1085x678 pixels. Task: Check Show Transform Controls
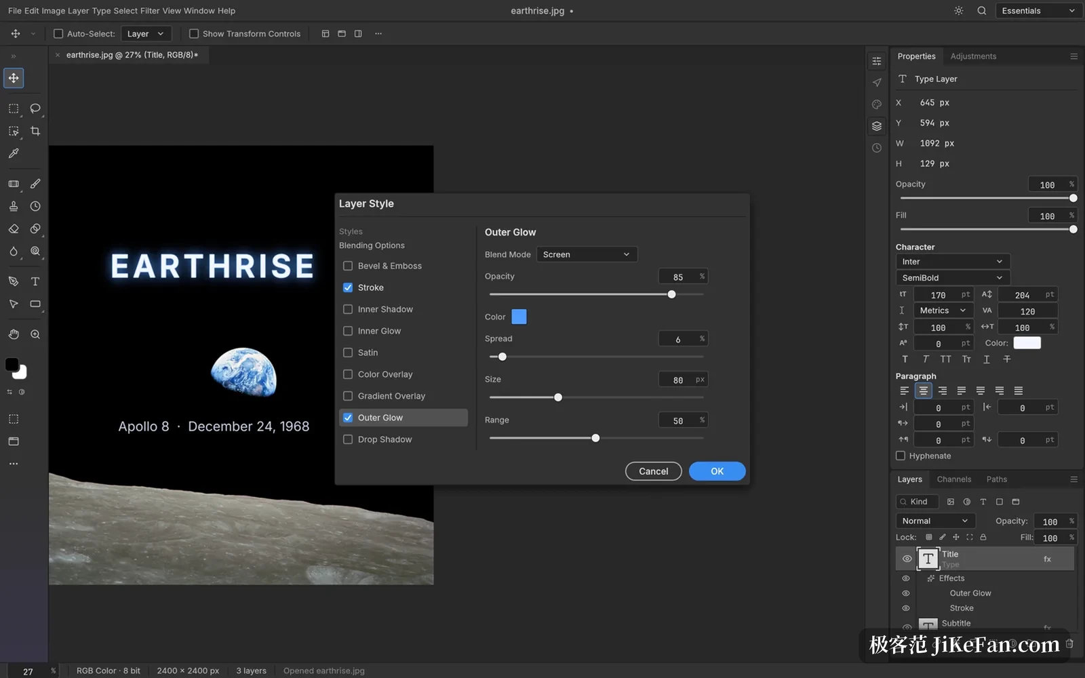tap(194, 34)
